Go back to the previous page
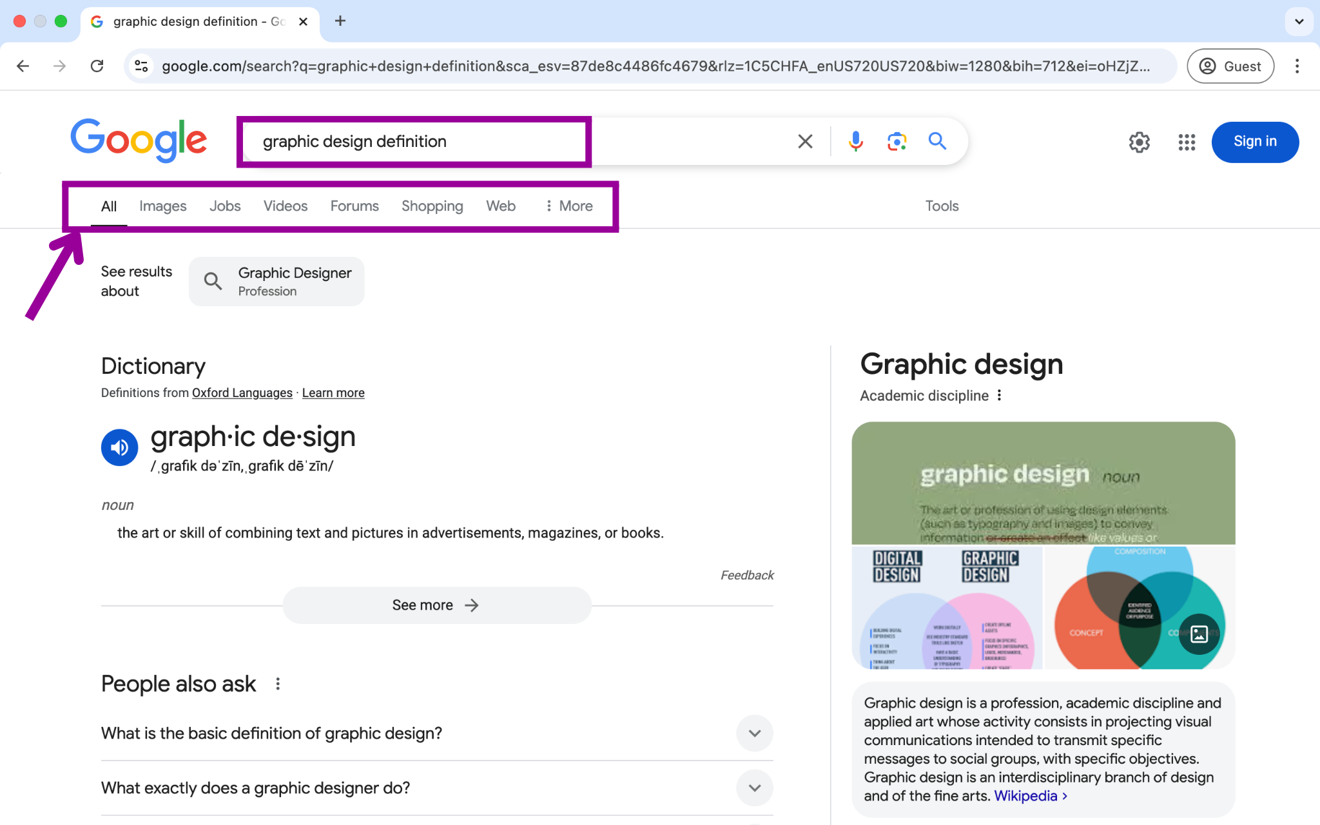 click(x=23, y=66)
